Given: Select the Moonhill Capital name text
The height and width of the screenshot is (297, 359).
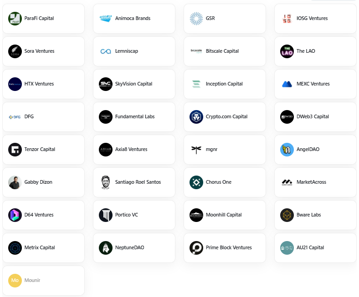Looking at the screenshot, I should (224, 215).
